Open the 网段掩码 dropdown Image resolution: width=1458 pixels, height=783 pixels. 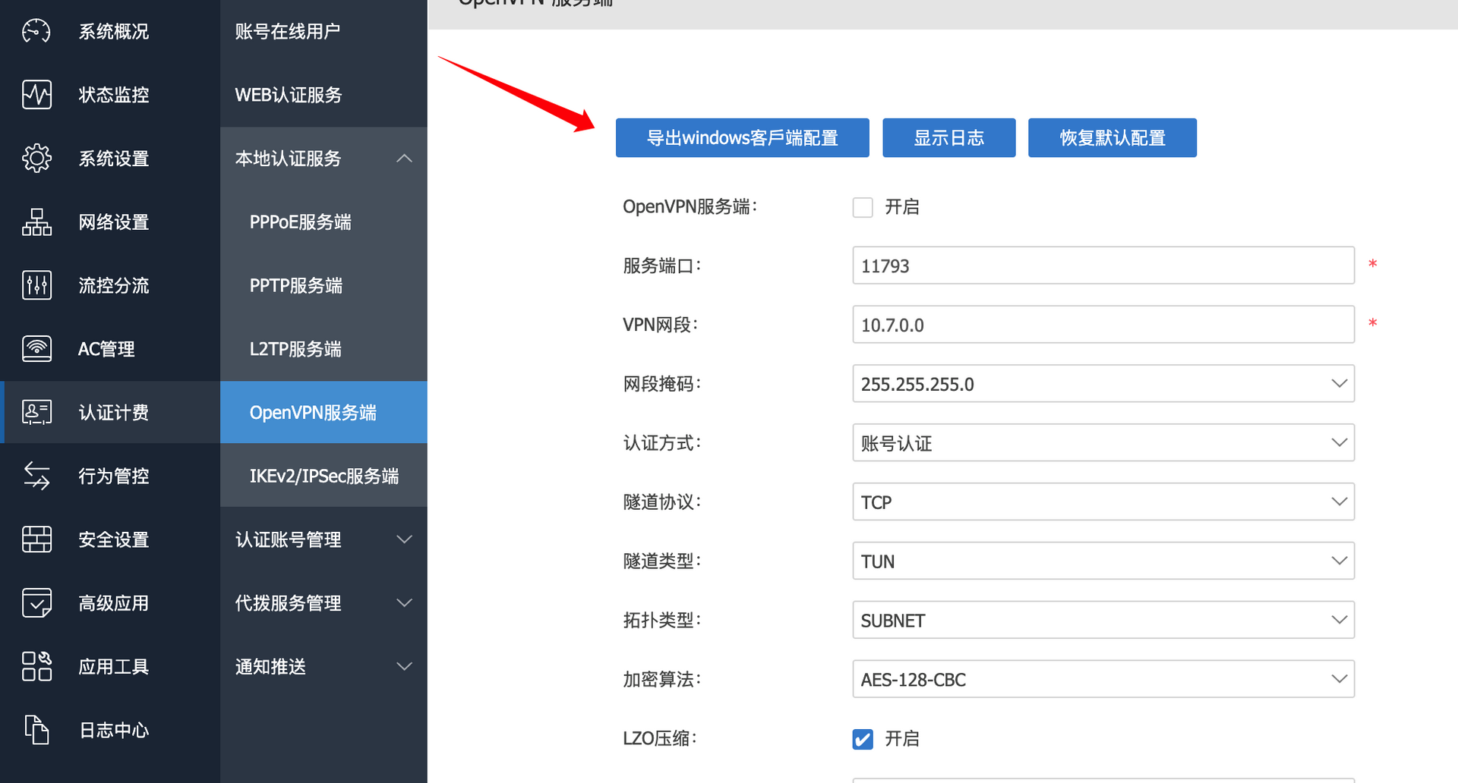click(x=1103, y=384)
